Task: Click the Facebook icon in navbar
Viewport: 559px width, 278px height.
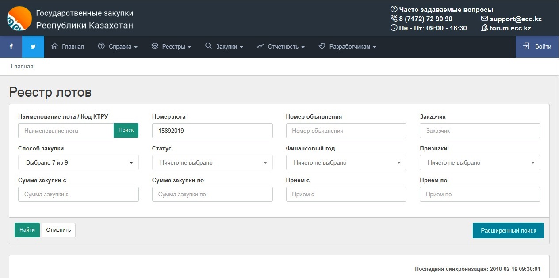Action: 11,47
